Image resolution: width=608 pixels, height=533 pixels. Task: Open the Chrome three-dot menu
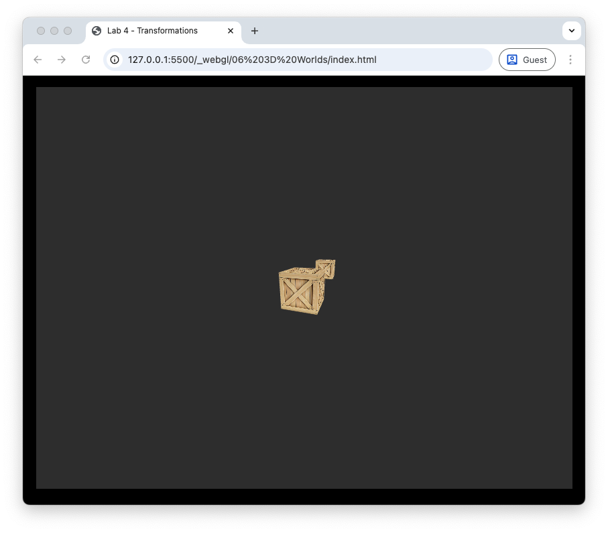pyautogui.click(x=570, y=60)
